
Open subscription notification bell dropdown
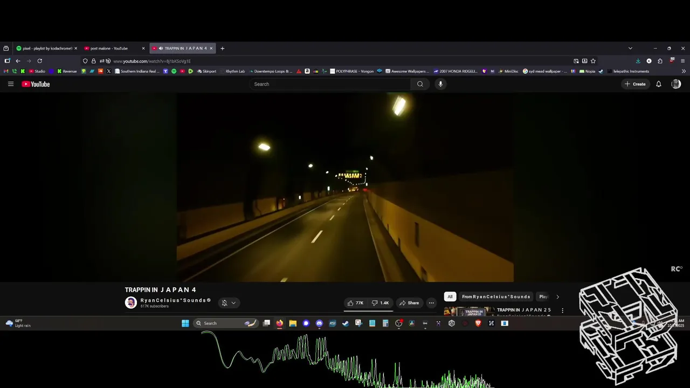tap(229, 303)
